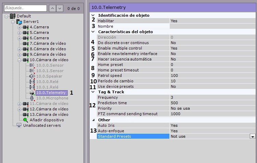257x163 pixels.
Task: Click the 5.Camera device icon
Action: click(x=26, y=32)
